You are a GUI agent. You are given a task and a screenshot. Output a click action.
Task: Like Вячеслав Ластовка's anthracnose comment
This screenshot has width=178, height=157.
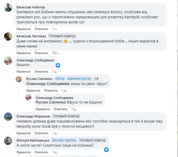[x=24, y=53]
